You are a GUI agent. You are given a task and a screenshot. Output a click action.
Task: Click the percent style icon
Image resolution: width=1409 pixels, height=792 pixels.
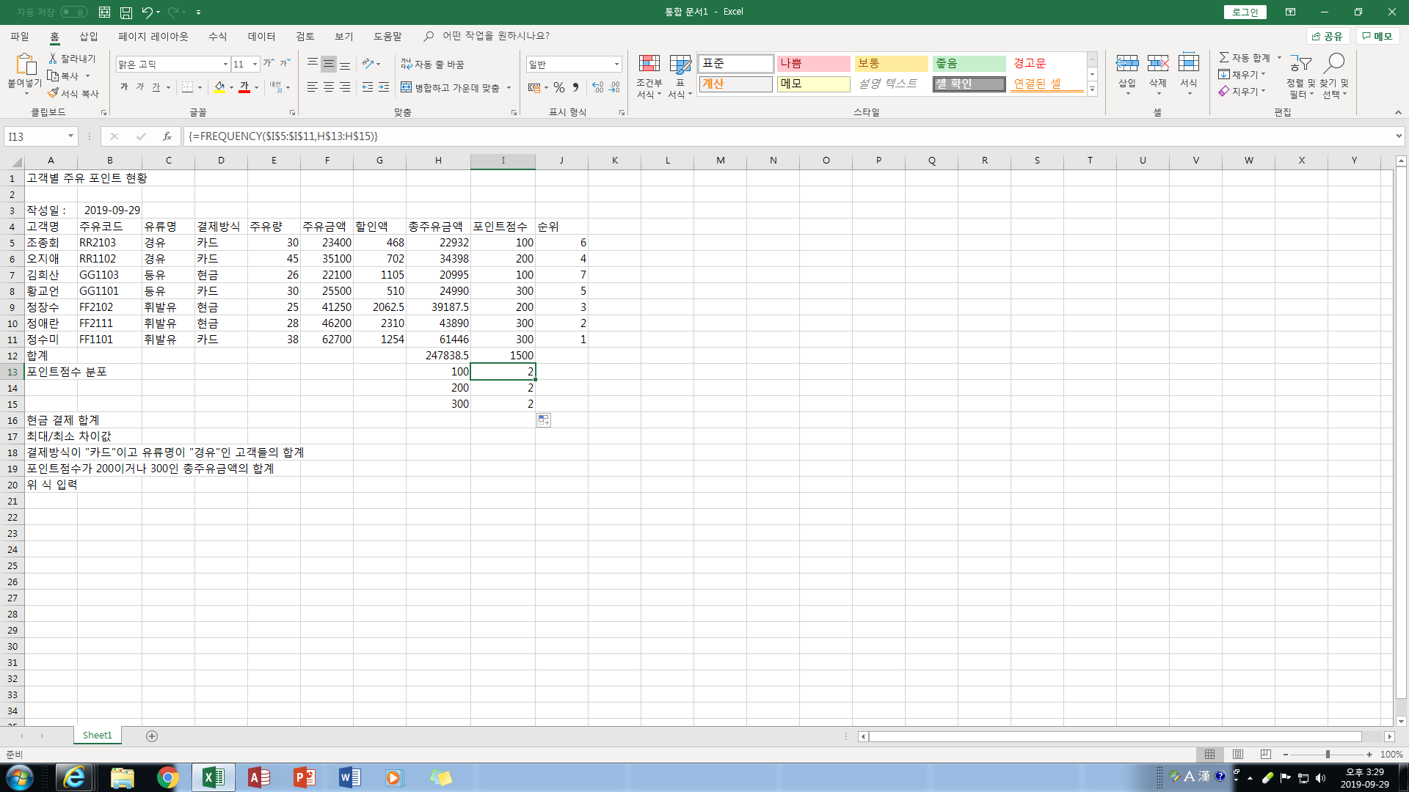[559, 88]
